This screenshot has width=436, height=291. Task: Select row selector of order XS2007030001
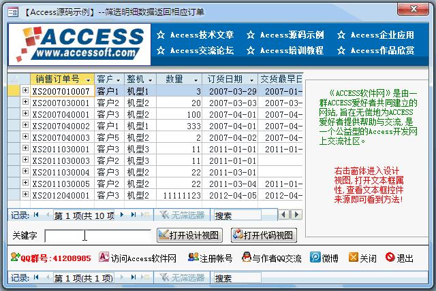coord(14,103)
